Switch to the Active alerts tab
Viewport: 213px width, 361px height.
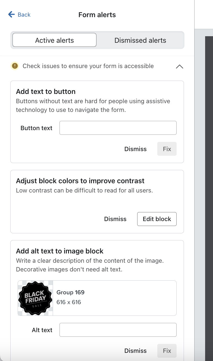tap(54, 40)
